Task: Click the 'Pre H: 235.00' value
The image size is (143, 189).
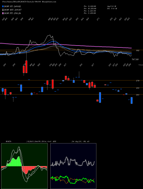Action: coord(90,9)
